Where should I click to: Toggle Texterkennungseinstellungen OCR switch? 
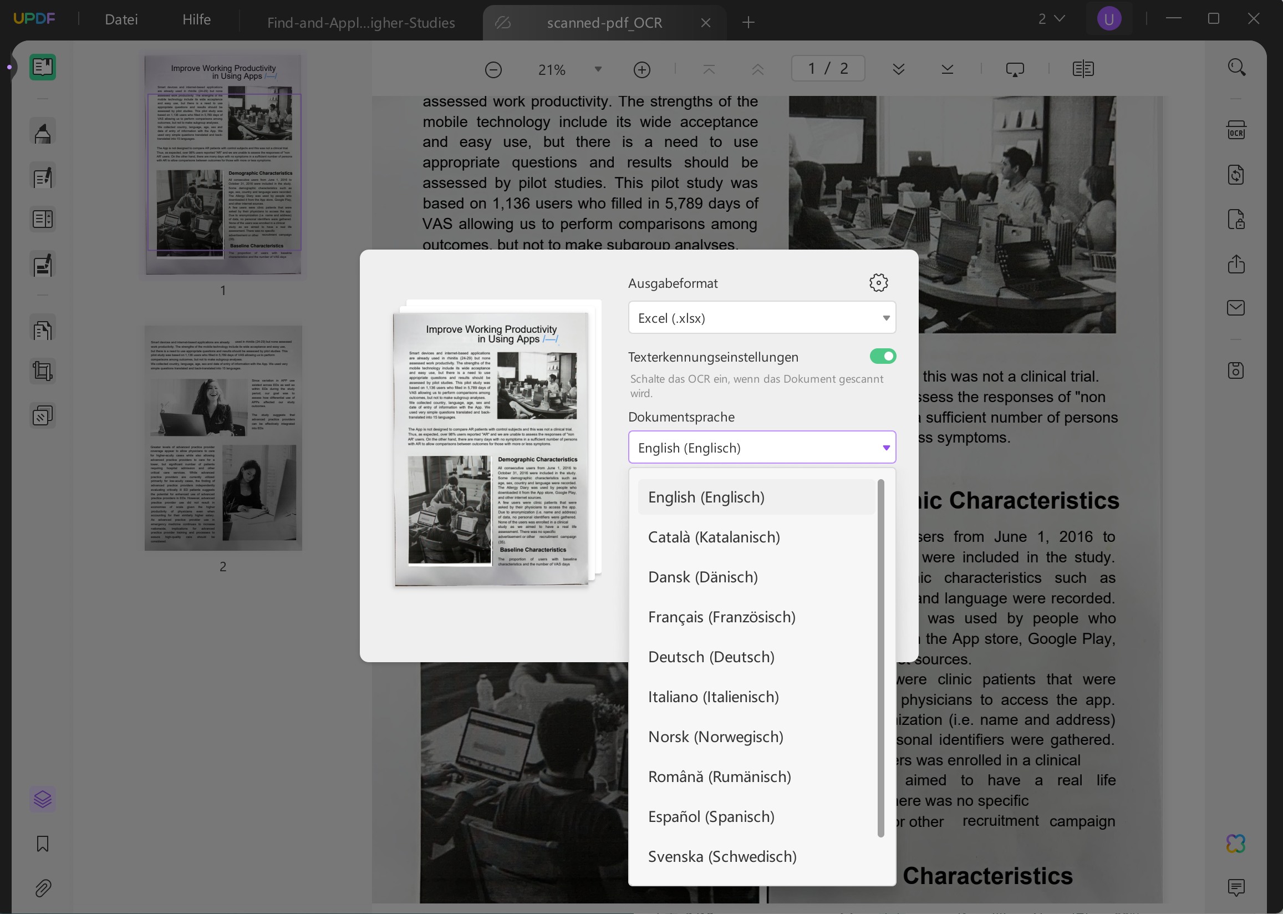(883, 356)
